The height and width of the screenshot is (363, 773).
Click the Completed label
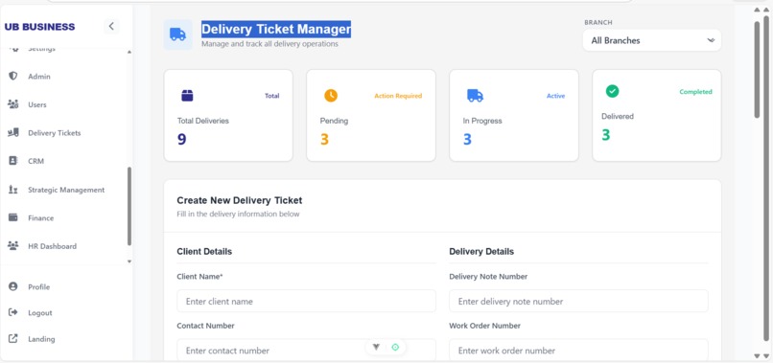pyautogui.click(x=695, y=92)
